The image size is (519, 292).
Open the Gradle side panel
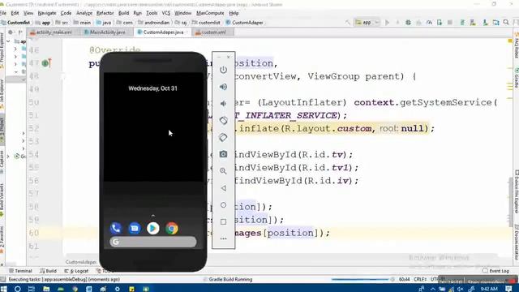tap(516, 78)
